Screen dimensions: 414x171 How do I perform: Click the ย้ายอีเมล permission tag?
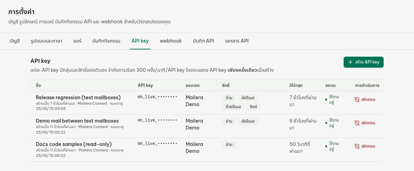(x=233, y=107)
